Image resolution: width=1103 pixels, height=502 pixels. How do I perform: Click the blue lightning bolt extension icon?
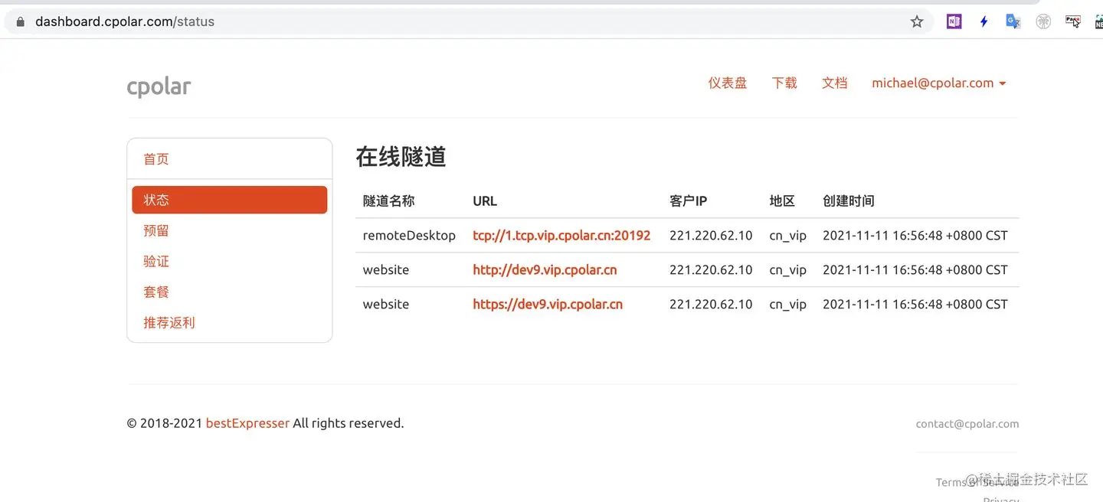984,21
